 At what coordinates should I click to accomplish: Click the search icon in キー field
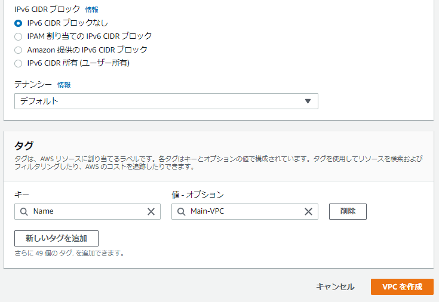[x=24, y=211]
